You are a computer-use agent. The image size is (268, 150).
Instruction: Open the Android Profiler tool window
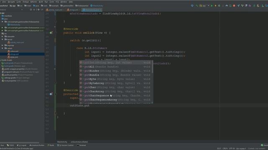tap(37, 145)
